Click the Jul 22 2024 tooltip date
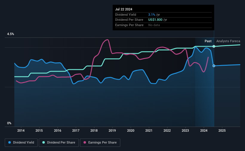Screen dimensions: 245x151 click(124, 9)
